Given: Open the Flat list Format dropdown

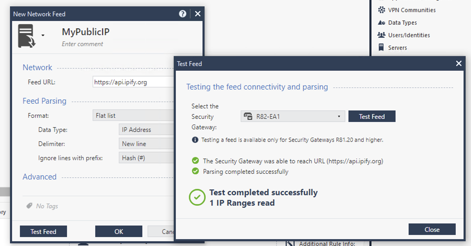Looking at the screenshot, I should [x=133, y=115].
